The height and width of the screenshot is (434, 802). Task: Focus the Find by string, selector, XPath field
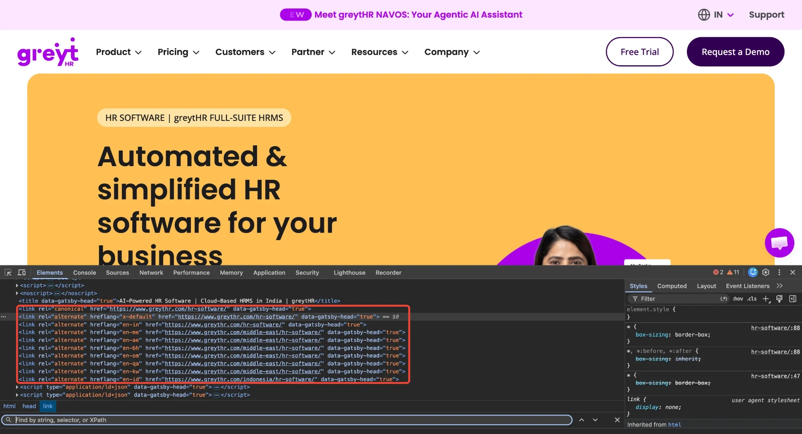(287, 420)
